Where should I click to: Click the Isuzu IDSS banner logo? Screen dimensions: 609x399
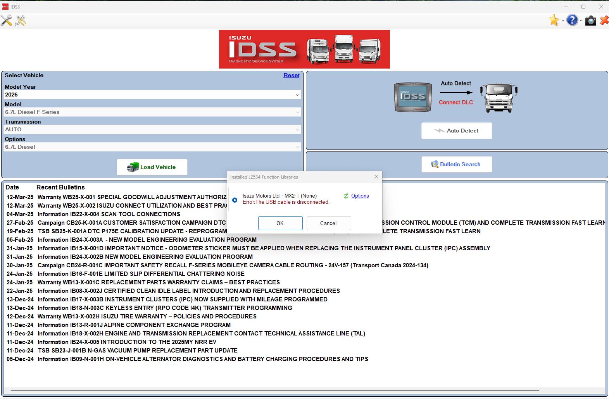pos(304,49)
